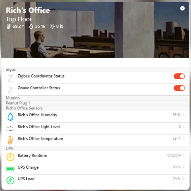The width and height of the screenshot is (191, 191).
Task: Click the 00:25:54 runtime value
Action: point(174,155)
